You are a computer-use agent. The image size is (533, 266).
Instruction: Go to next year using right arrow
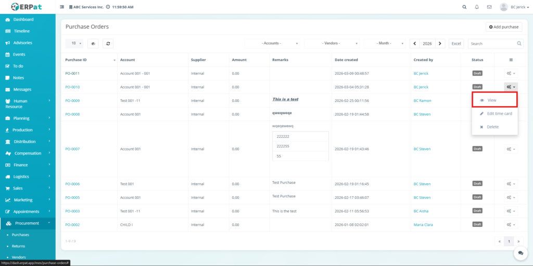point(440,44)
